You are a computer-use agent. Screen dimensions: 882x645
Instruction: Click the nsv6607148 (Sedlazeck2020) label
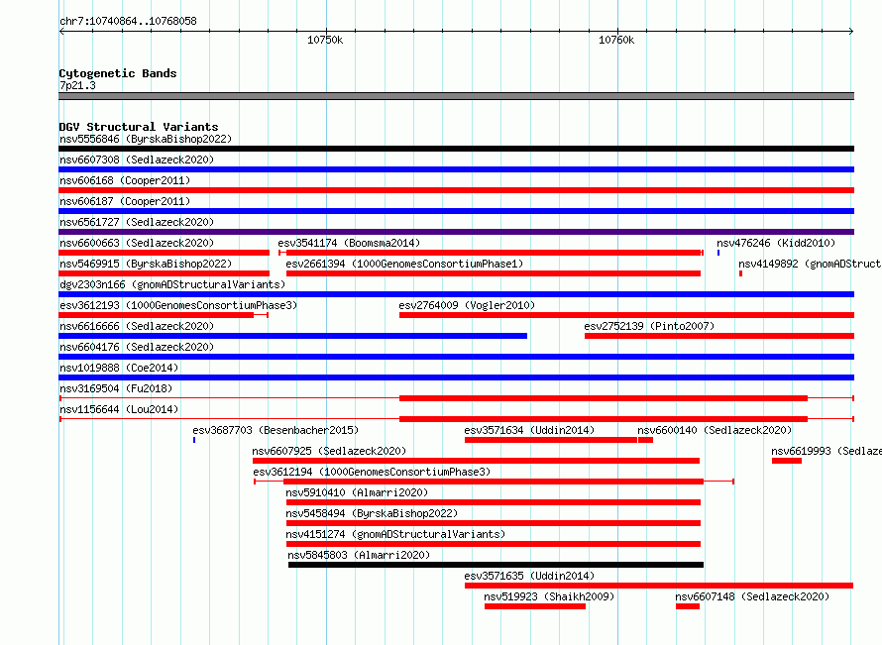(752, 596)
